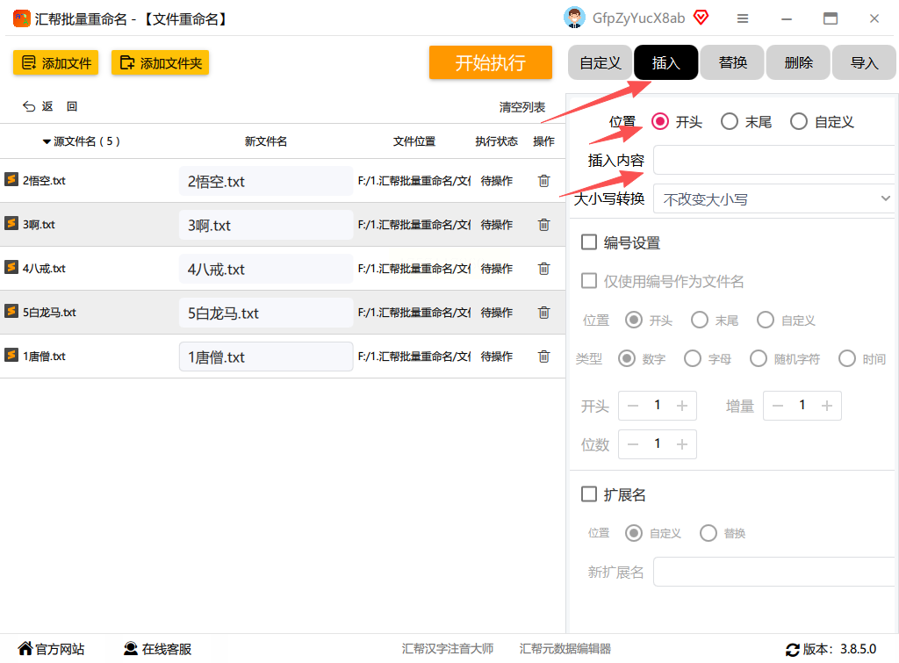Go back with the 返回 button
Image resolution: width=899 pixels, height=663 pixels.
click(50, 106)
